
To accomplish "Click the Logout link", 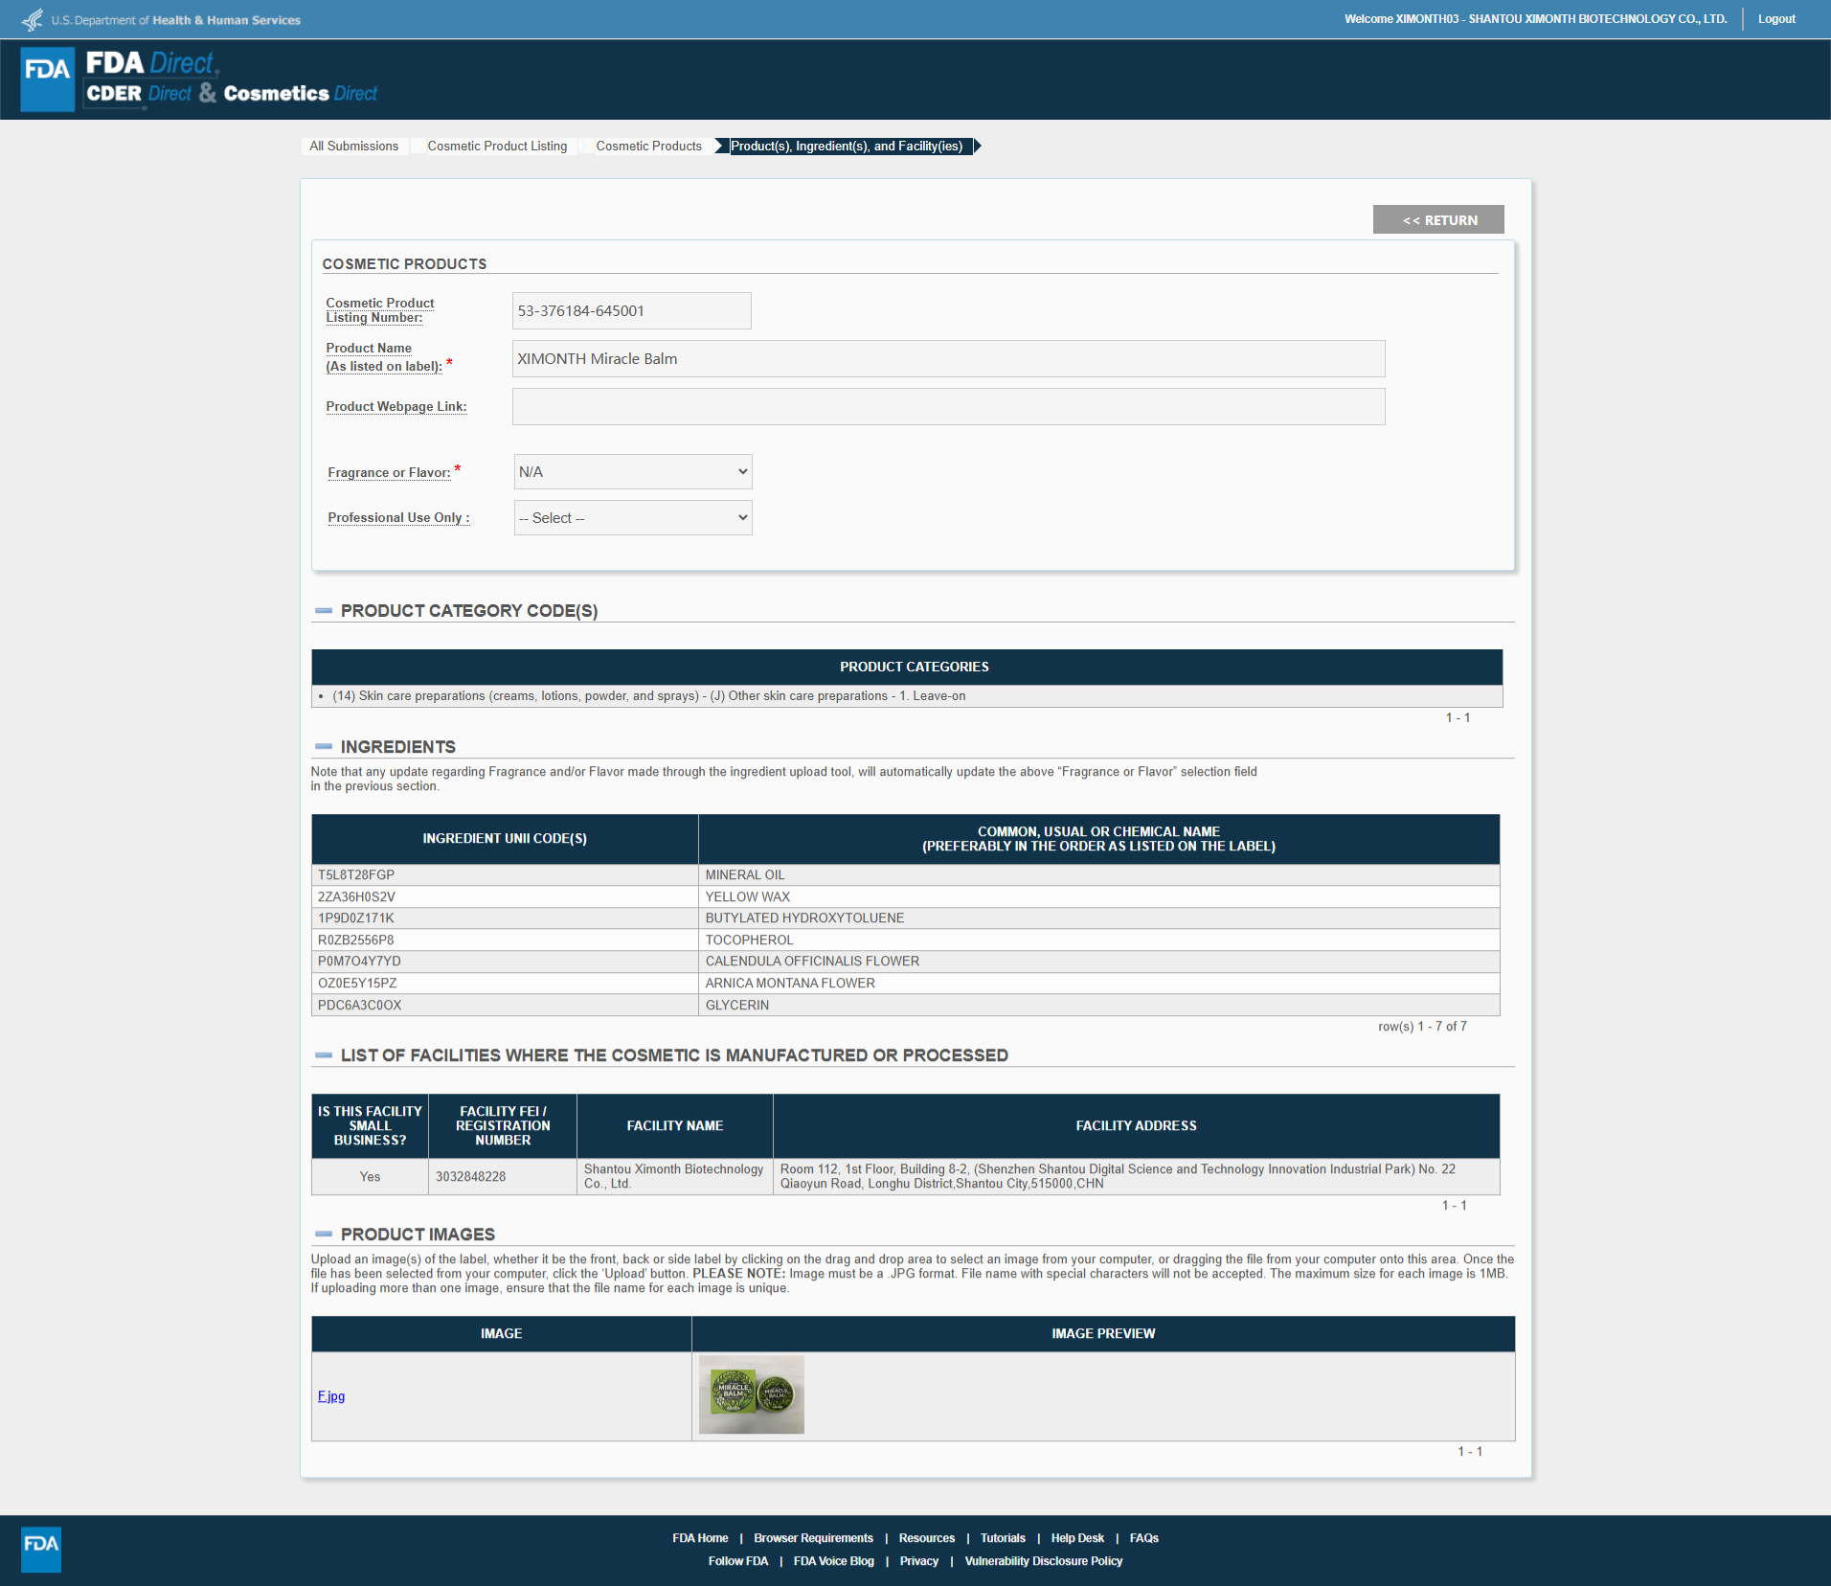I will (x=1776, y=19).
